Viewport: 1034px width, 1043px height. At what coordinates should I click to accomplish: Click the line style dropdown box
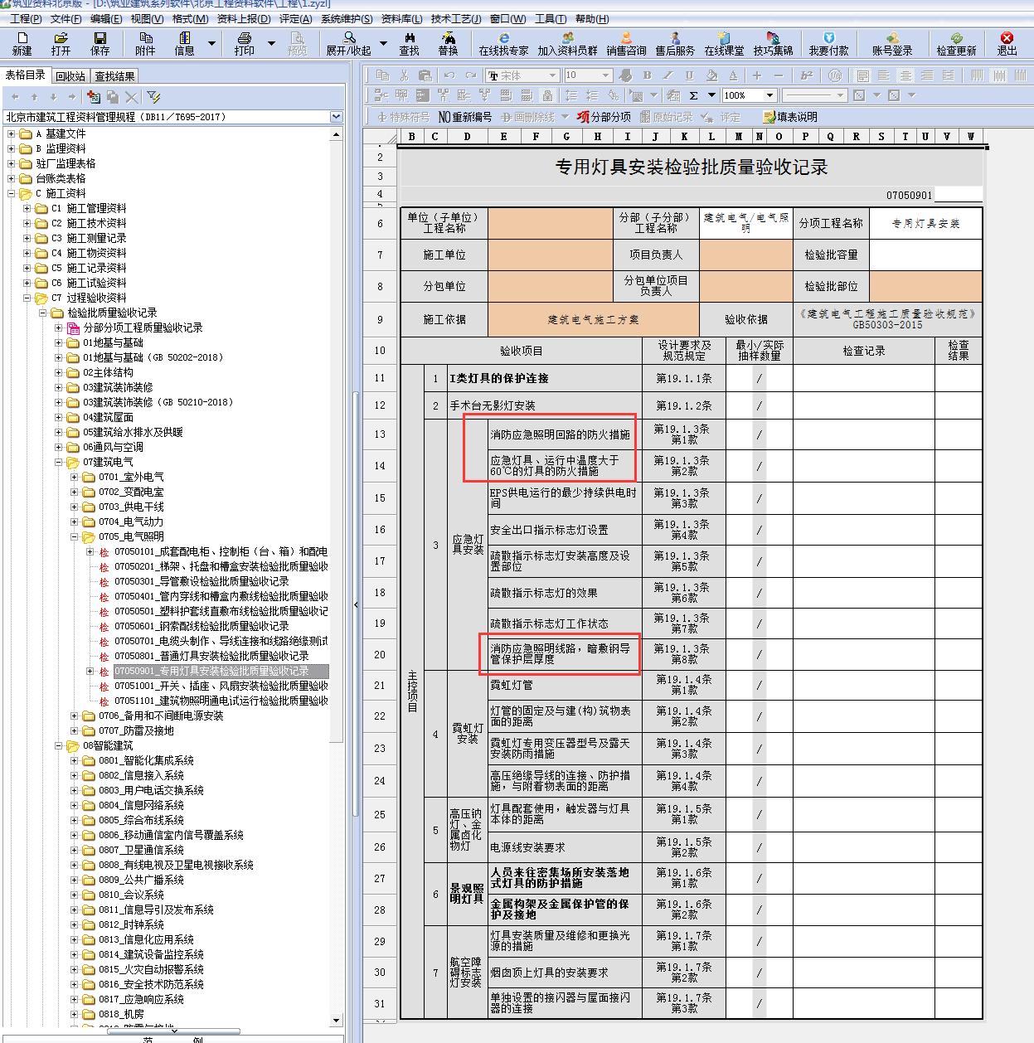click(814, 95)
